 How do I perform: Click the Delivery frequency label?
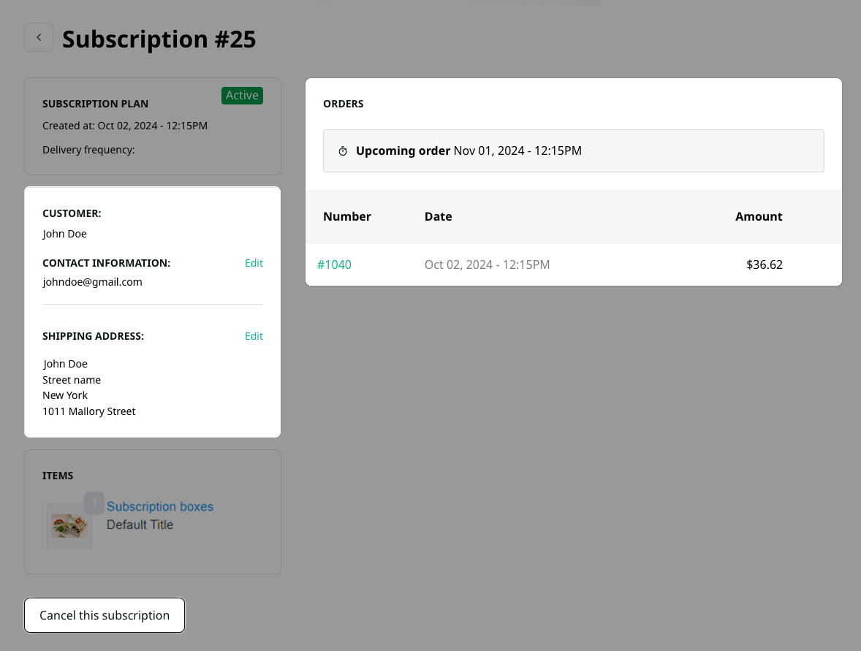[x=88, y=150]
